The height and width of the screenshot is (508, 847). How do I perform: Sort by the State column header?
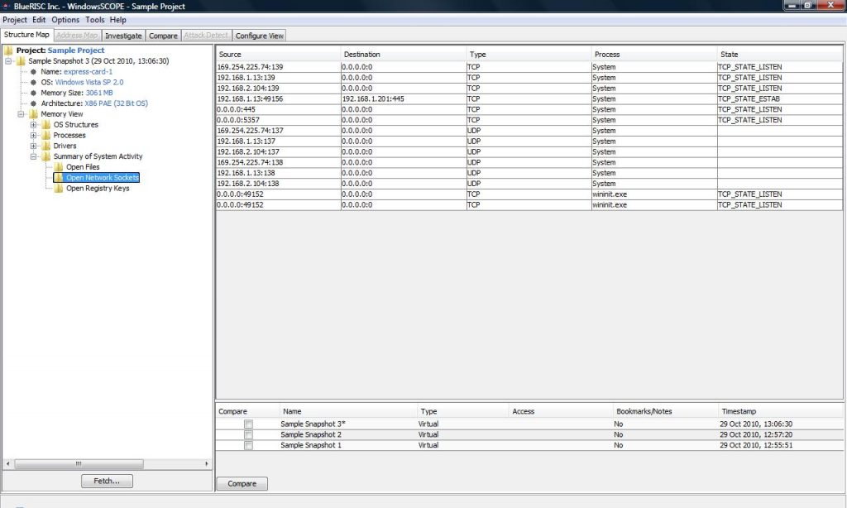point(779,54)
